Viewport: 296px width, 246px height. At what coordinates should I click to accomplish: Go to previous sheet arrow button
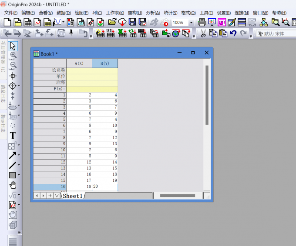[37, 196]
